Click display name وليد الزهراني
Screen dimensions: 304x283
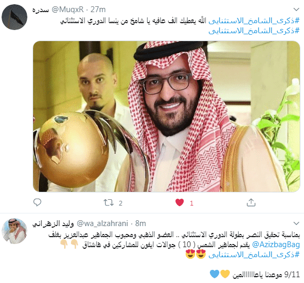pyautogui.click(x=53, y=224)
